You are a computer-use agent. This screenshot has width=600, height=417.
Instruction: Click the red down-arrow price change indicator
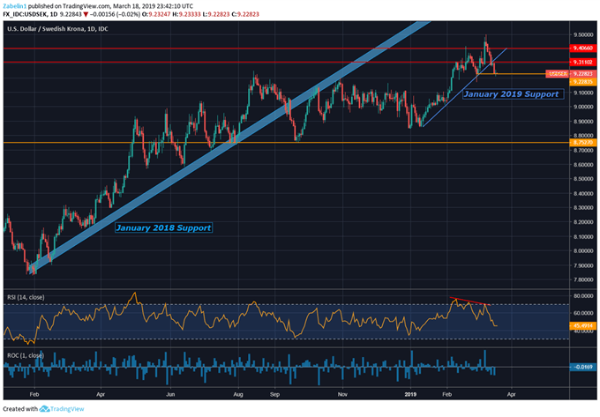tap(86, 14)
